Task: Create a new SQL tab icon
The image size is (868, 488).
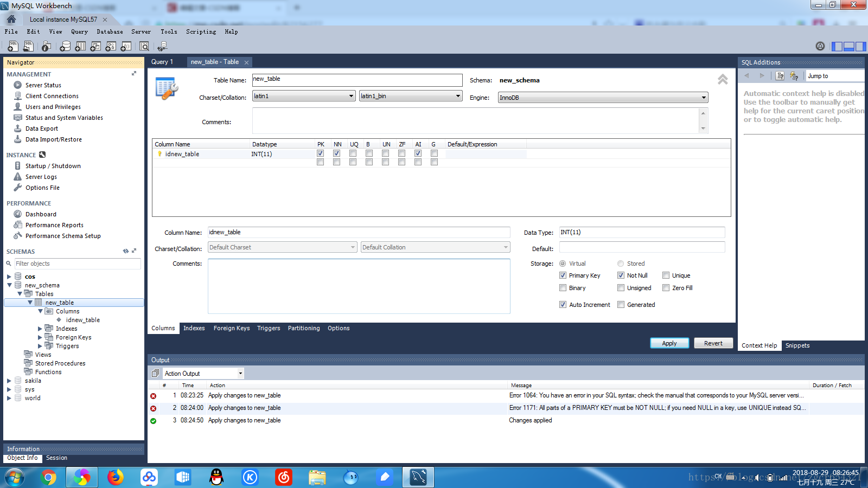Action: tap(13, 46)
